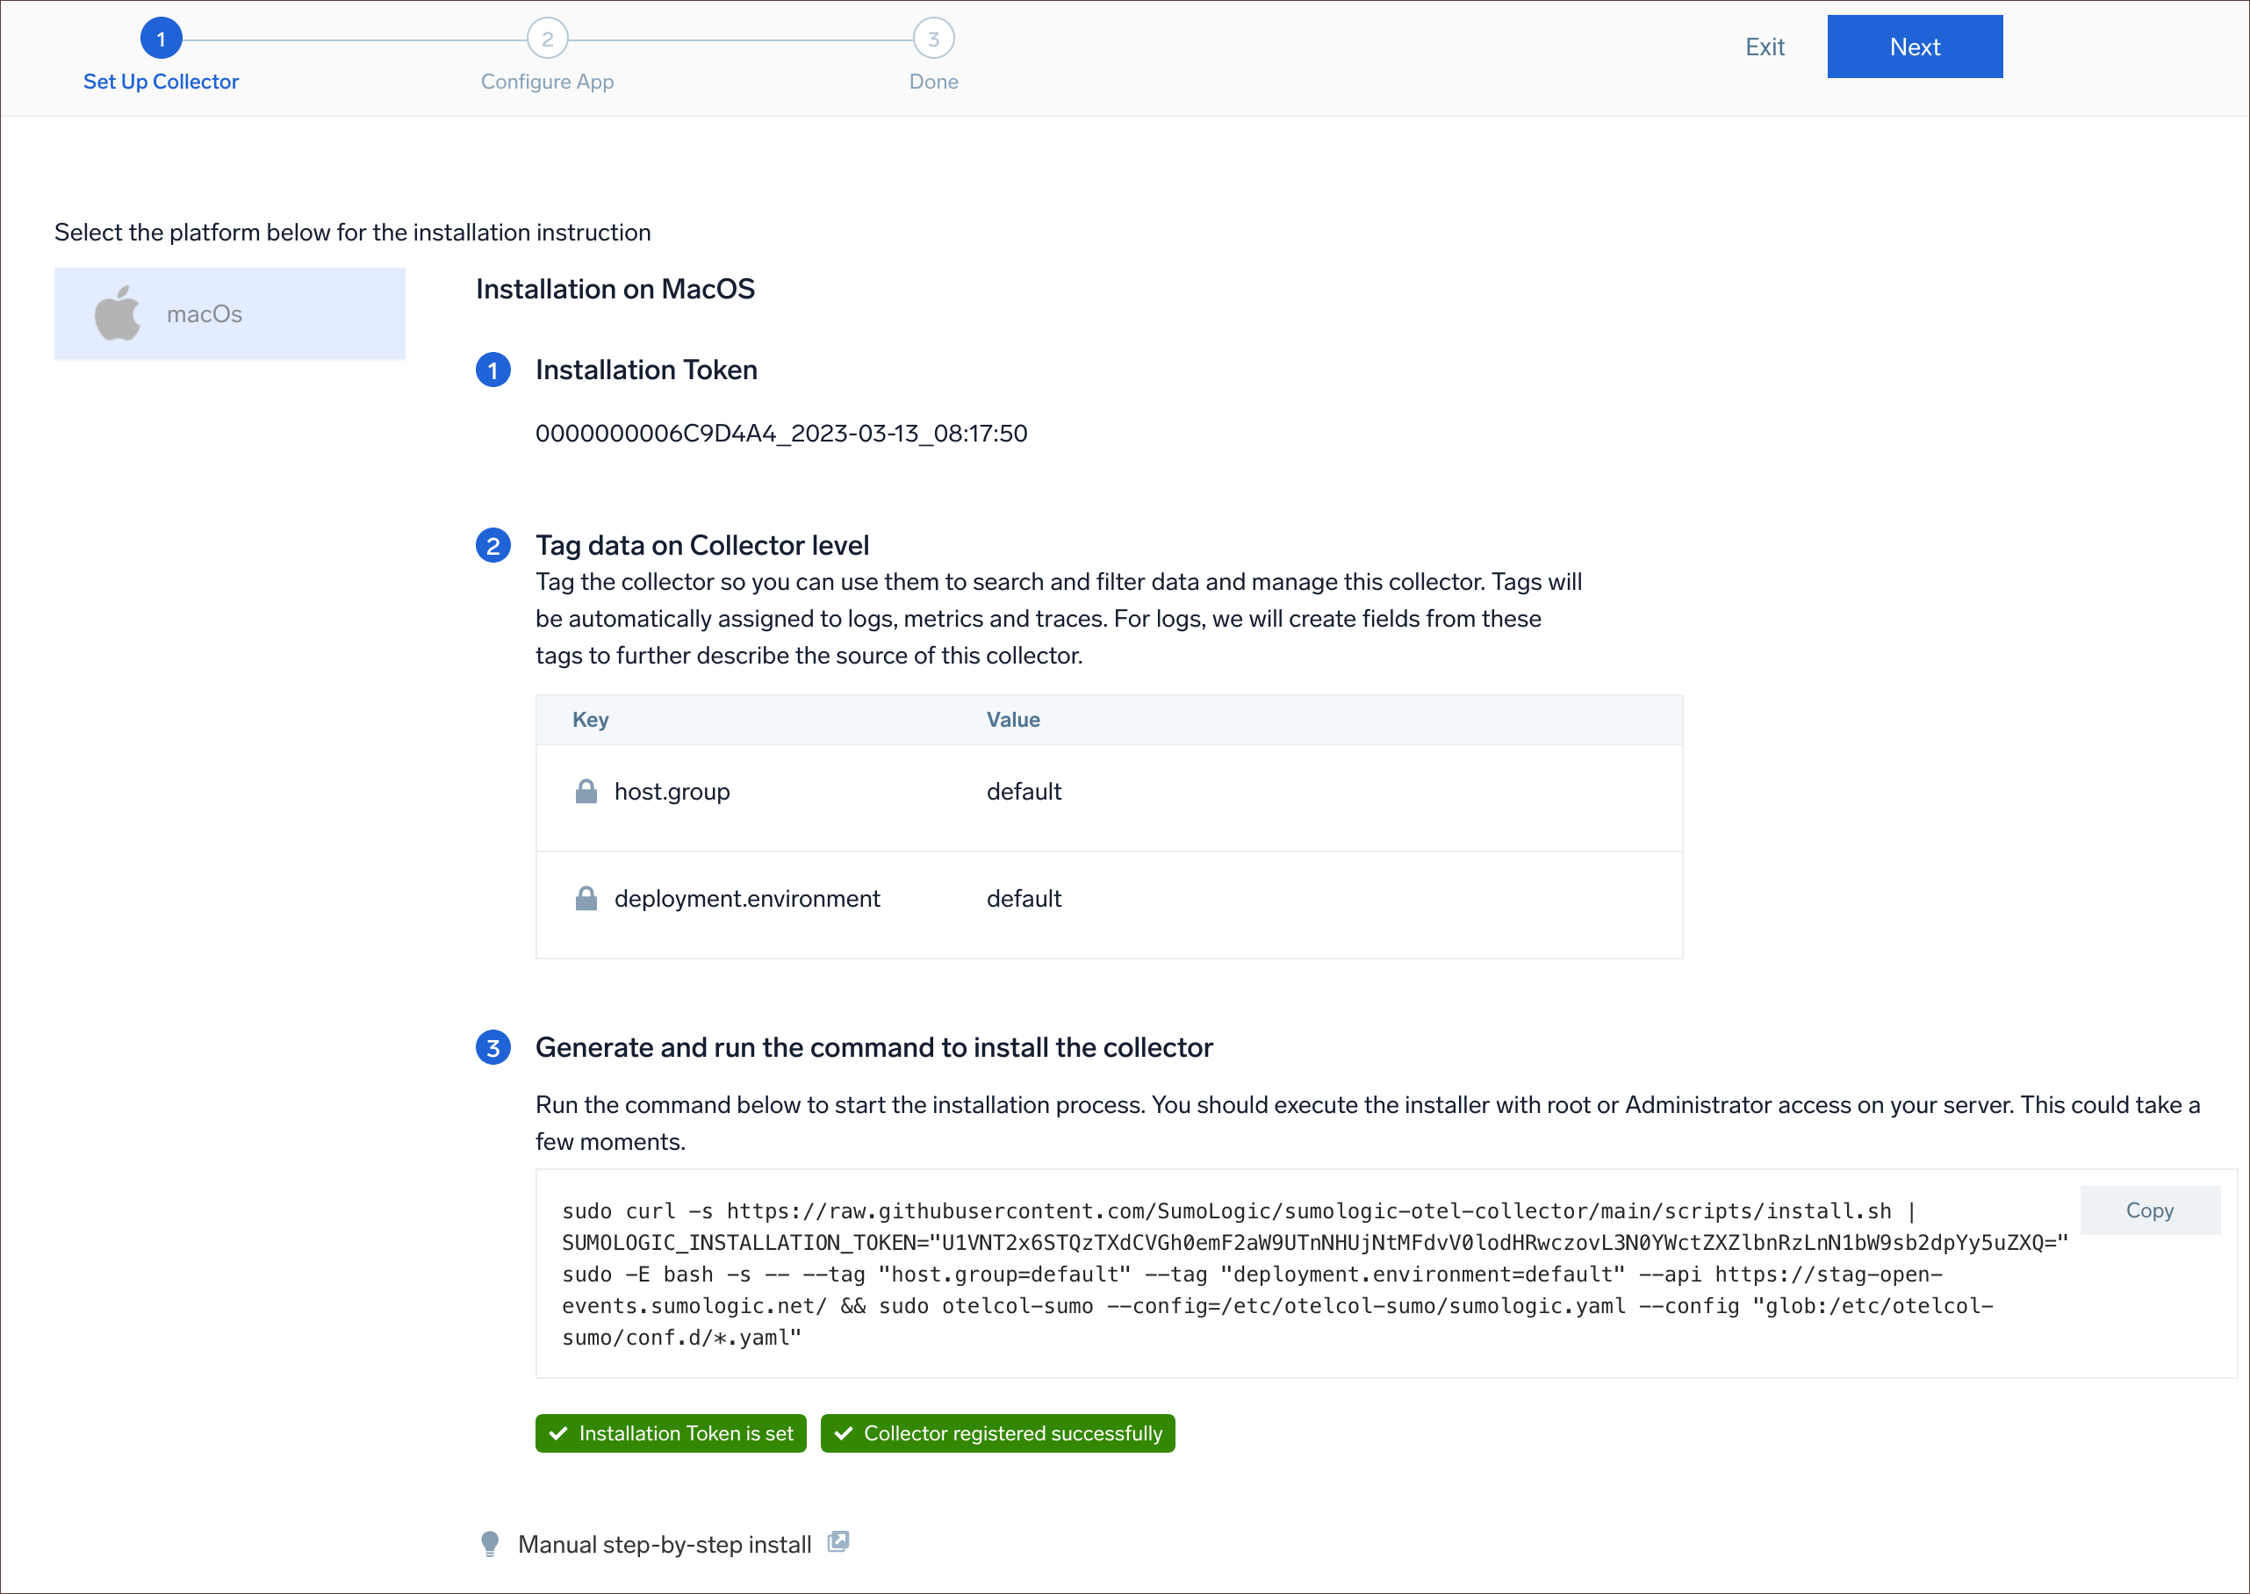Click the lock icon beside host.group
Image resolution: width=2250 pixels, height=1594 pixels.
coord(586,791)
